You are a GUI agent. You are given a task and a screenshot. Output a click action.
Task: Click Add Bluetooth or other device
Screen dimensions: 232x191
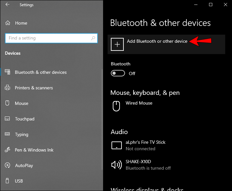(x=157, y=41)
